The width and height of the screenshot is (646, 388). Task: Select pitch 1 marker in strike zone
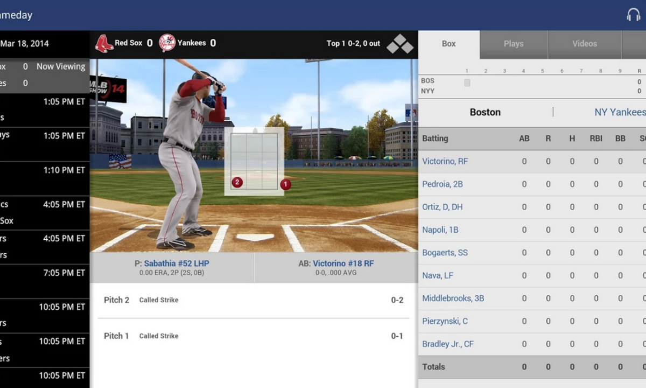click(285, 184)
